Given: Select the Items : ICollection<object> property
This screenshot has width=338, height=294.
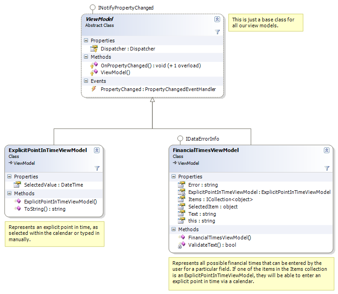Looking at the screenshot, I should pyautogui.click(x=220, y=199).
